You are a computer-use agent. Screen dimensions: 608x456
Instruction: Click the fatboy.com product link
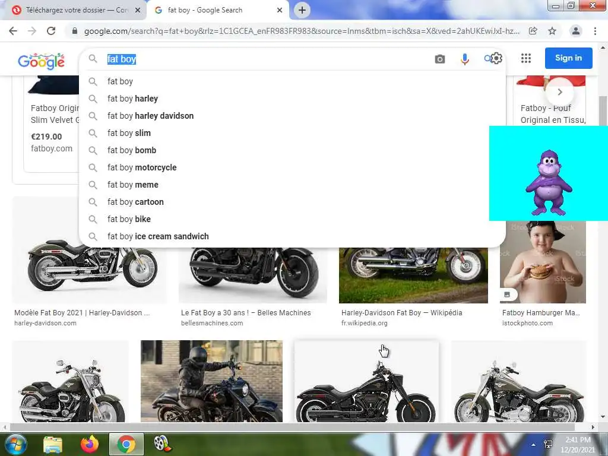coord(52,148)
